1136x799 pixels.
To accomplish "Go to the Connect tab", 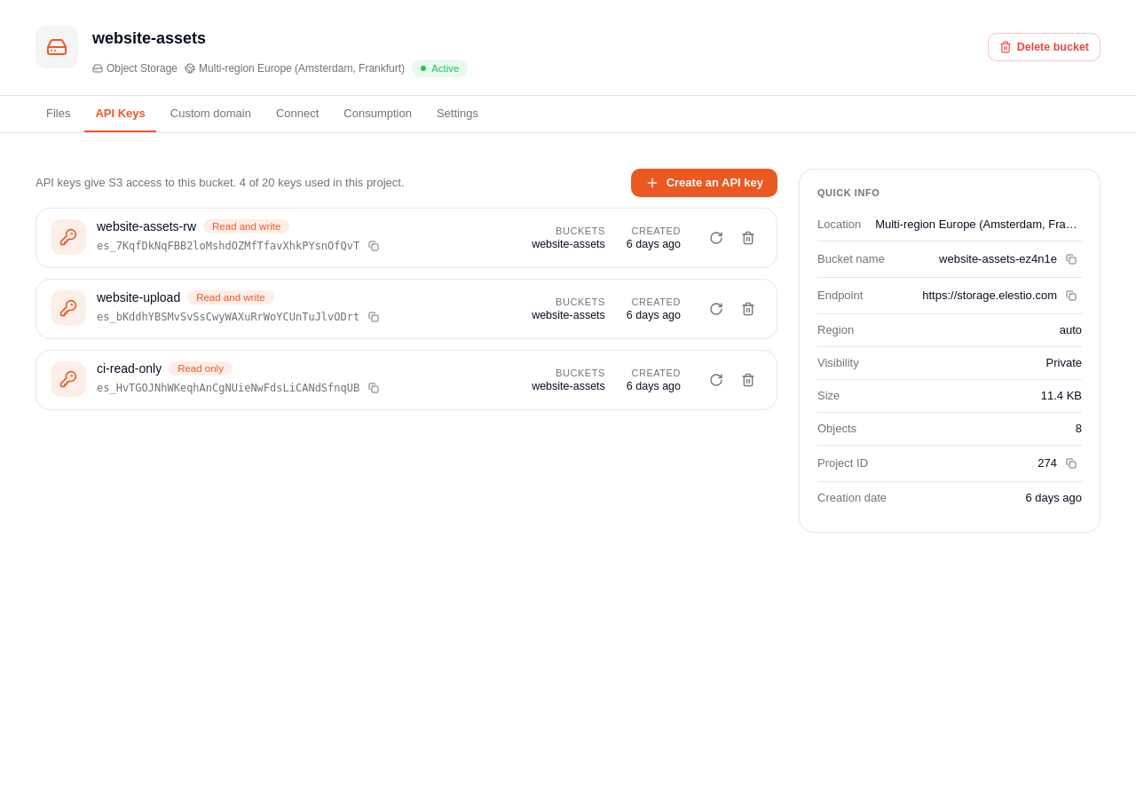I will [297, 114].
